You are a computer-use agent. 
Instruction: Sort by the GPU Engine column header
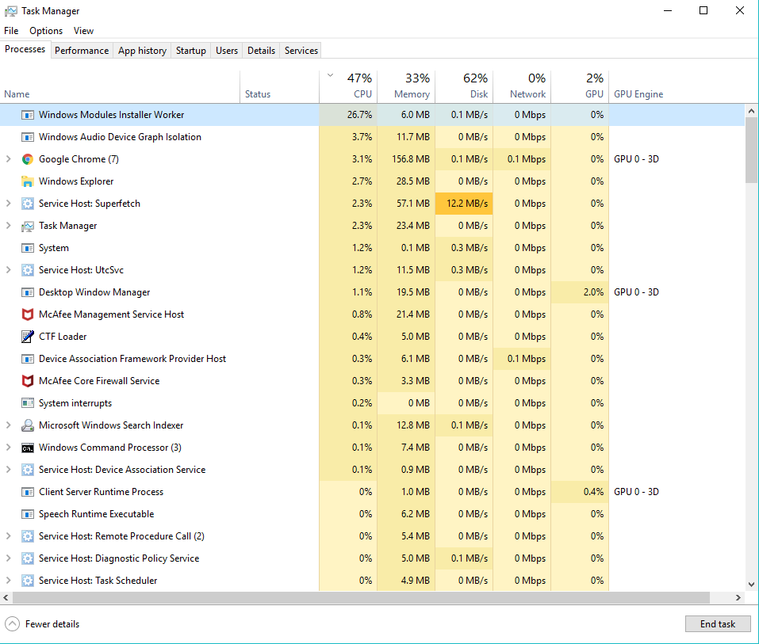(x=638, y=94)
